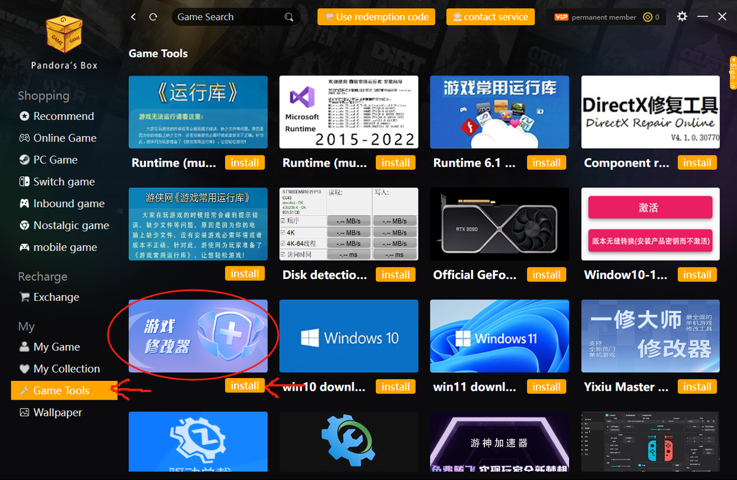Click Disk detectio... title text
Image resolution: width=737 pixels, height=480 pixels.
(325, 275)
